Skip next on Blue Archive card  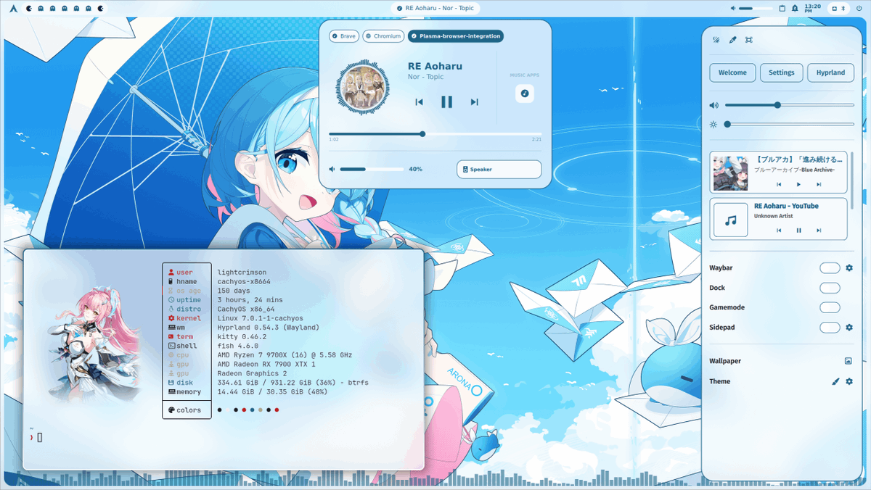tap(819, 185)
